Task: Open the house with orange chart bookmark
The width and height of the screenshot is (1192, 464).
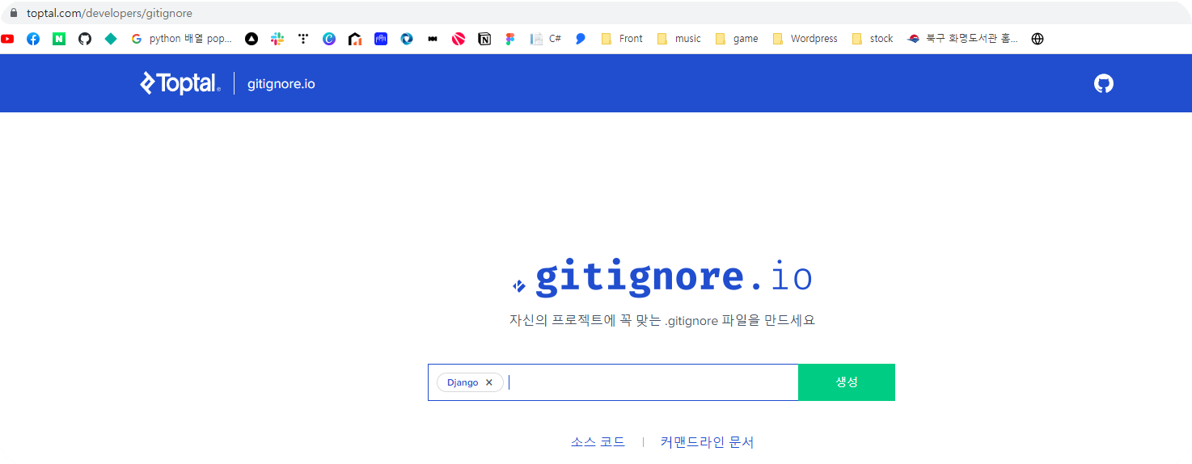Action: (x=355, y=39)
